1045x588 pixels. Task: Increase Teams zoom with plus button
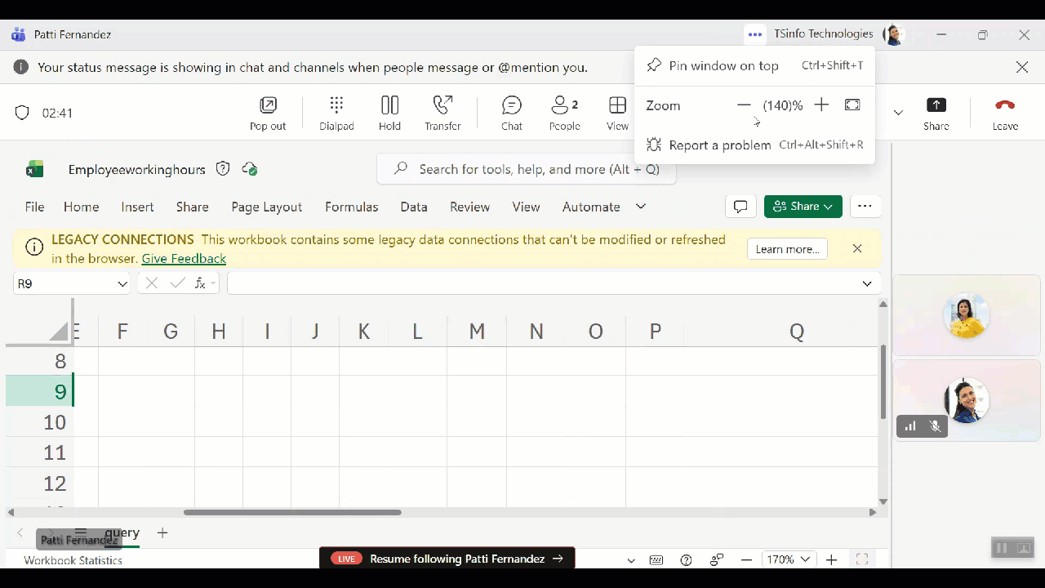pyautogui.click(x=821, y=105)
